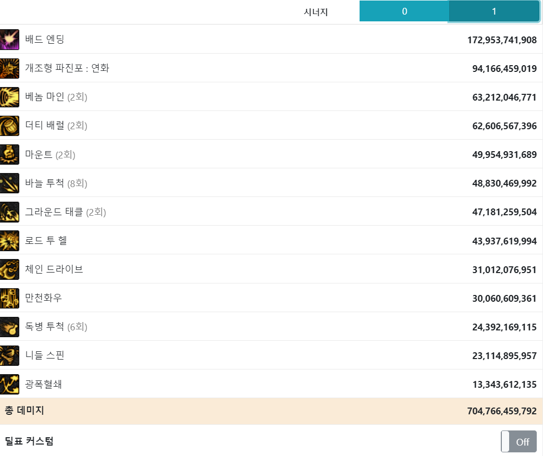Click the 바늘 투척 skill icon
The height and width of the screenshot is (456, 543).
(9, 183)
